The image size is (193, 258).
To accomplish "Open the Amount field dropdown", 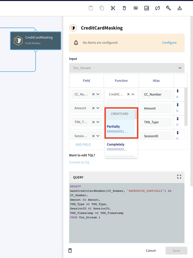I will (x=98, y=108).
